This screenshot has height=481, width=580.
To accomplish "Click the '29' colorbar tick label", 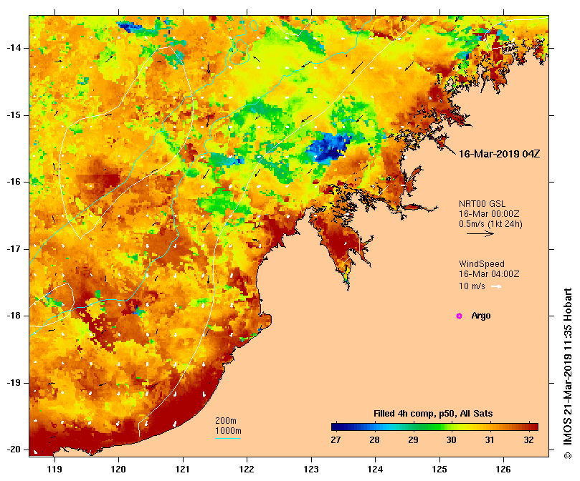I will click(x=413, y=440).
